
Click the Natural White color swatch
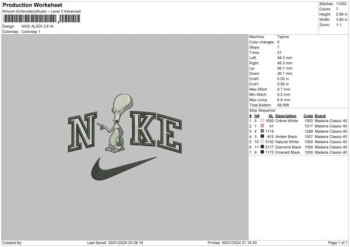pos(262,142)
